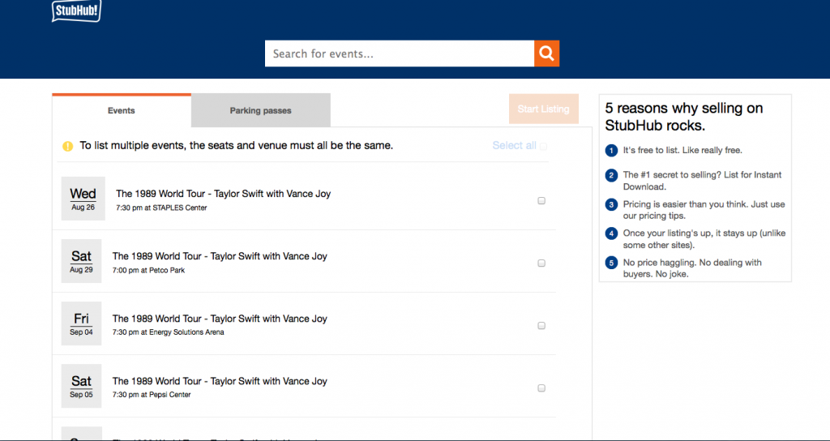Click the number 5 reason badge
Screen dimensions: 830x441
[x=611, y=263]
